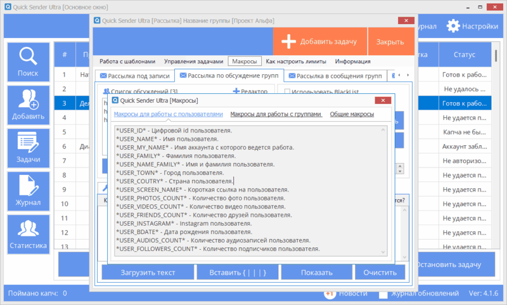507x305 pixels.
Task: Open the Задачи sidebar section
Action: click(28, 148)
